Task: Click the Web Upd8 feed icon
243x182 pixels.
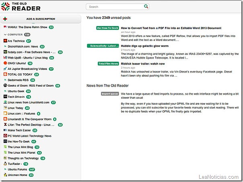Action: pyautogui.click(x=5, y=58)
